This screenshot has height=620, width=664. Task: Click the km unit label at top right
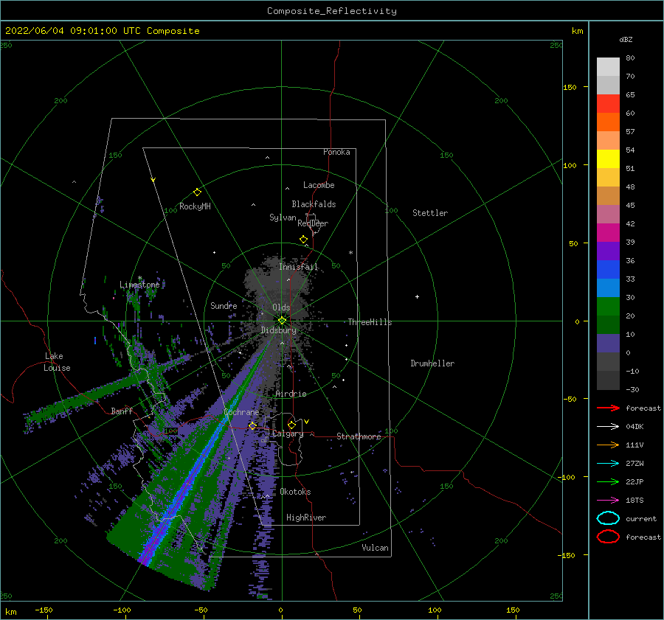click(577, 31)
